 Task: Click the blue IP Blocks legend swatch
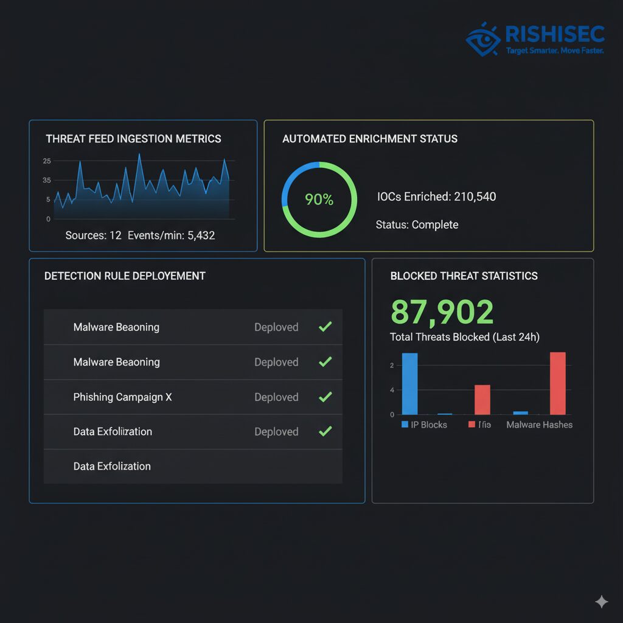coord(405,425)
